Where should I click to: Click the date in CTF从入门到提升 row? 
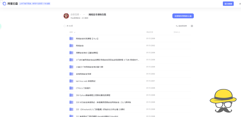[151, 88]
